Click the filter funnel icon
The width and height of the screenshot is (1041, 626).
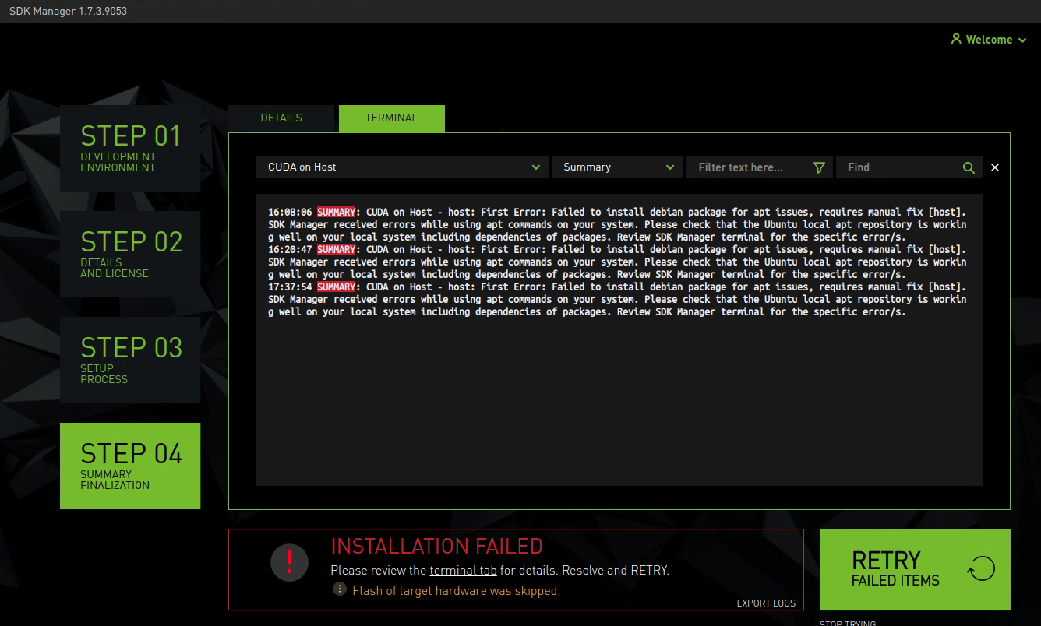coord(819,167)
